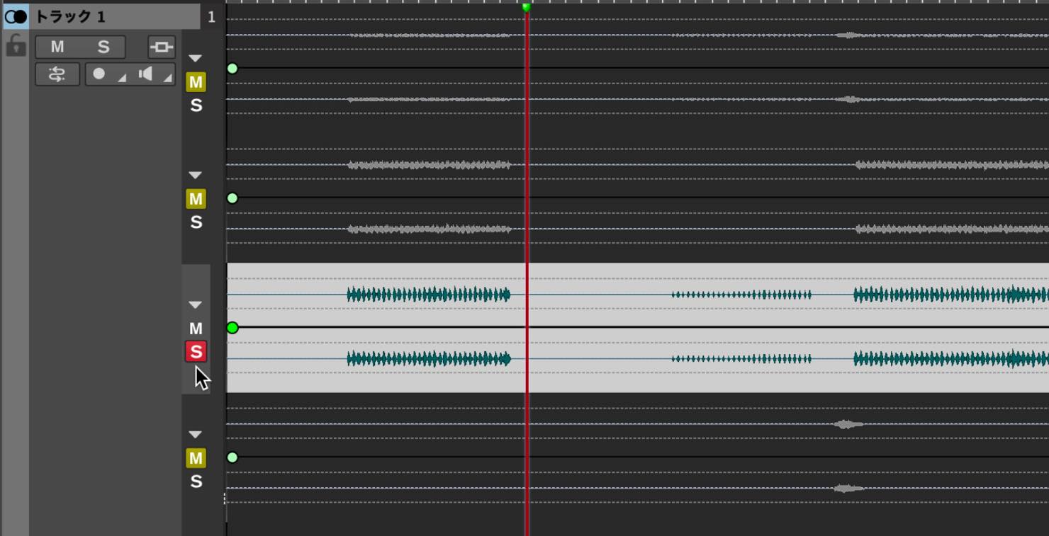The image size is (1049, 536).
Task: Open the bottom layer's dropdown arrow
Action: point(195,434)
